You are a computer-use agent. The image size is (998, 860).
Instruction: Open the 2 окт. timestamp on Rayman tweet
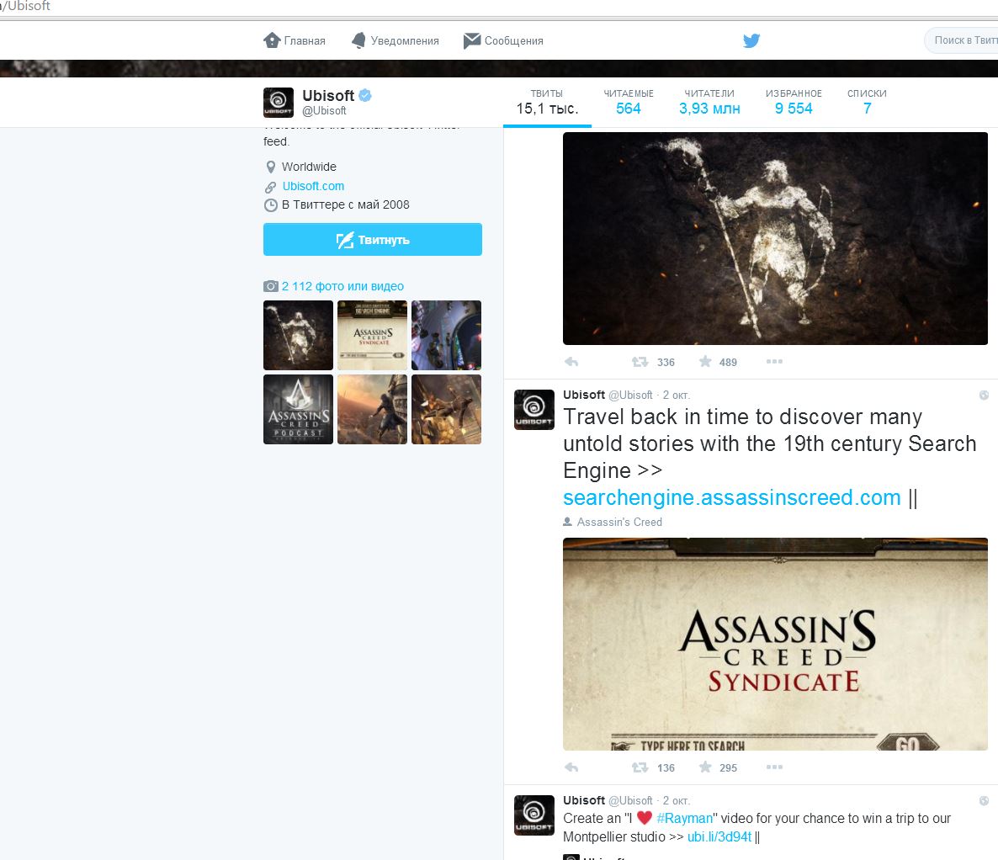point(677,801)
